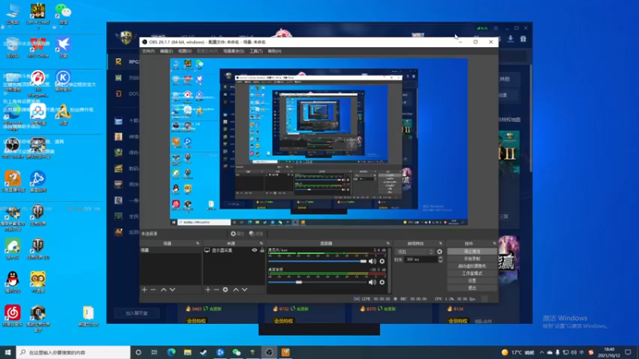
Task: Open source properties gear in Sources panel
Action: pos(225,290)
